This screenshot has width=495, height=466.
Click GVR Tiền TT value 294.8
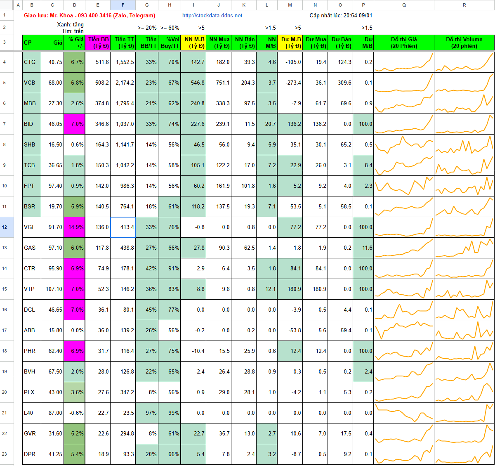(x=123, y=433)
